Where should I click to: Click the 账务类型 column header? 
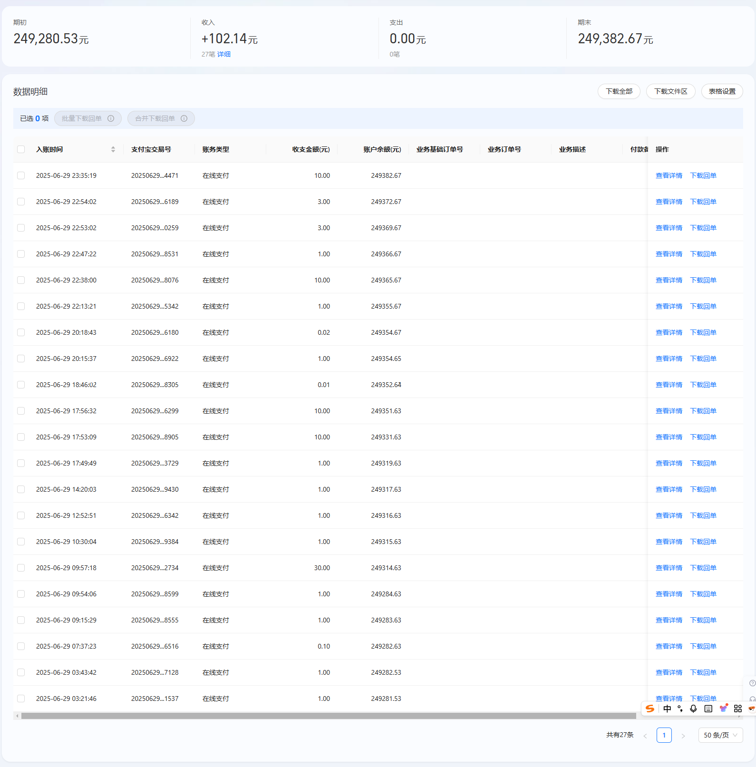(216, 149)
